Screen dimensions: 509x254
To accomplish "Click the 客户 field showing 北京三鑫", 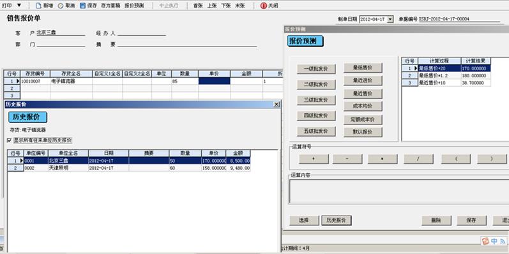I will [x=61, y=33].
